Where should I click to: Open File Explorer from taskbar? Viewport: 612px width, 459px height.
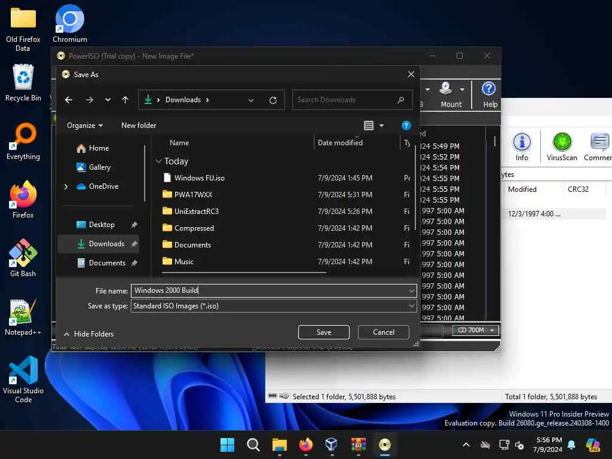280,445
